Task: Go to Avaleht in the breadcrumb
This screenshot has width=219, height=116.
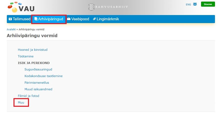Action: point(11,29)
